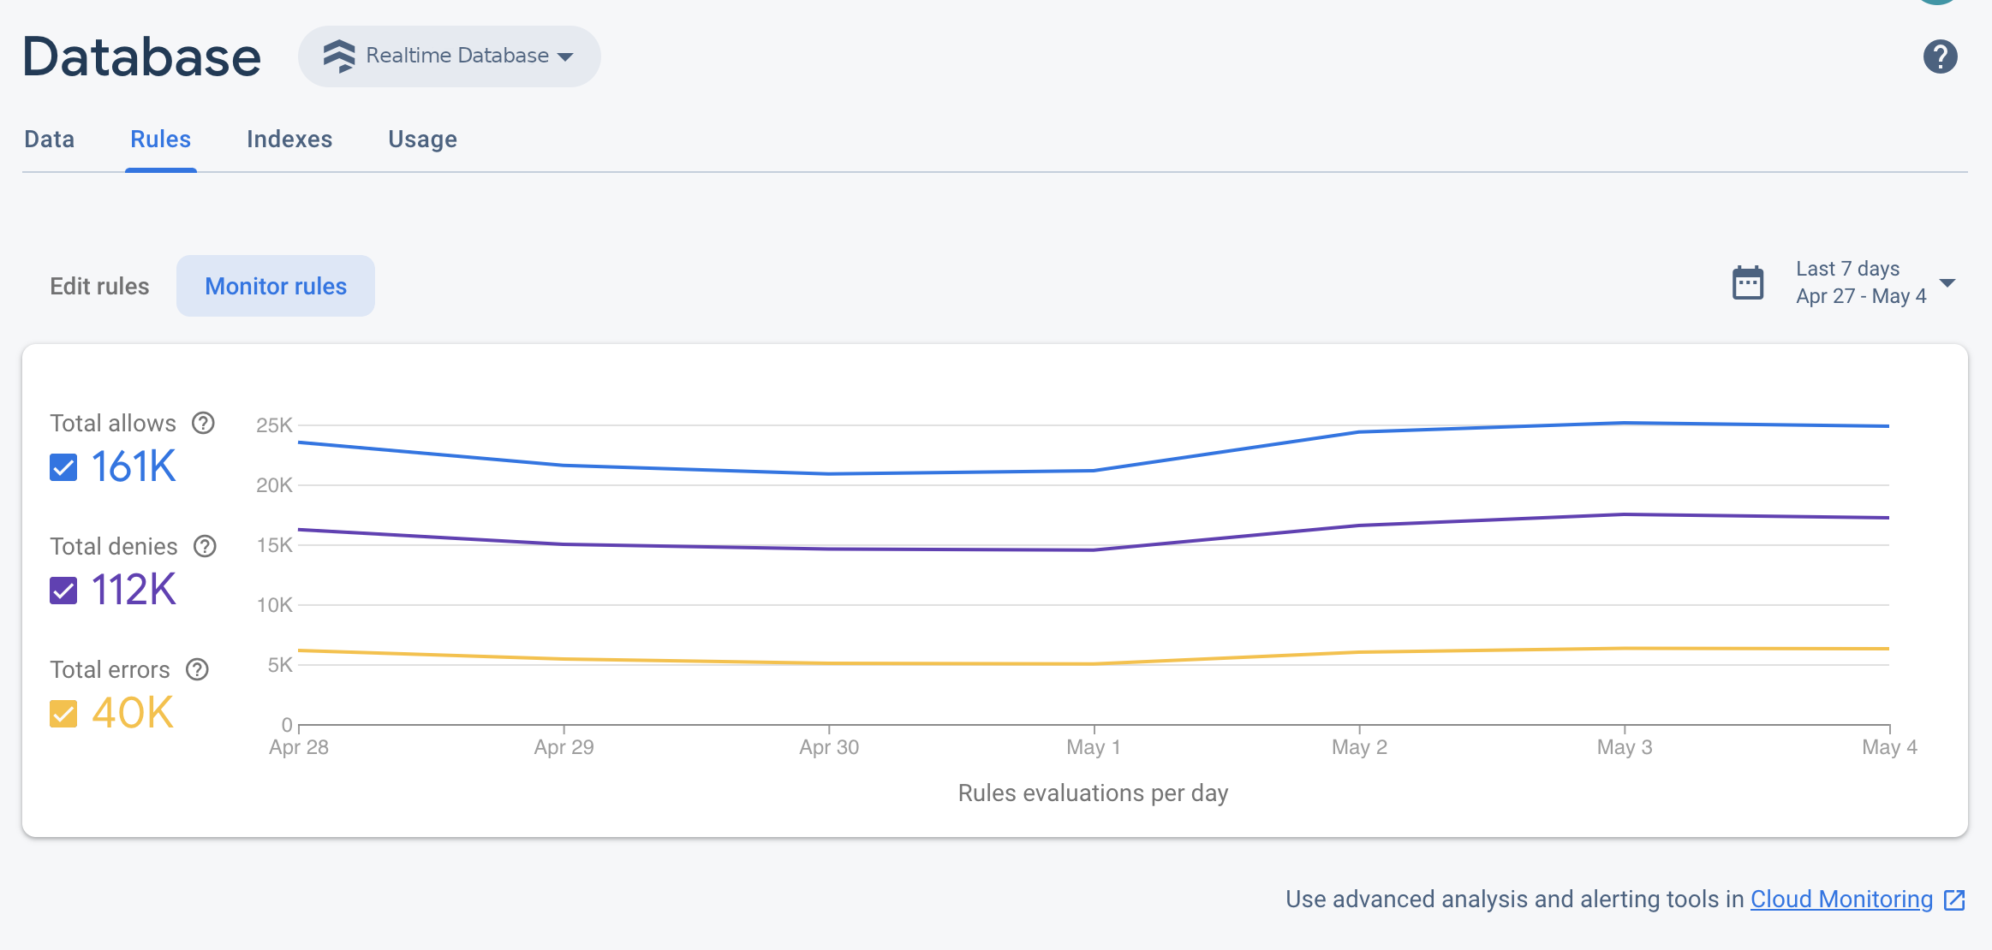The width and height of the screenshot is (1992, 950).
Task: Switch to the Rules tab
Action: [x=158, y=139]
